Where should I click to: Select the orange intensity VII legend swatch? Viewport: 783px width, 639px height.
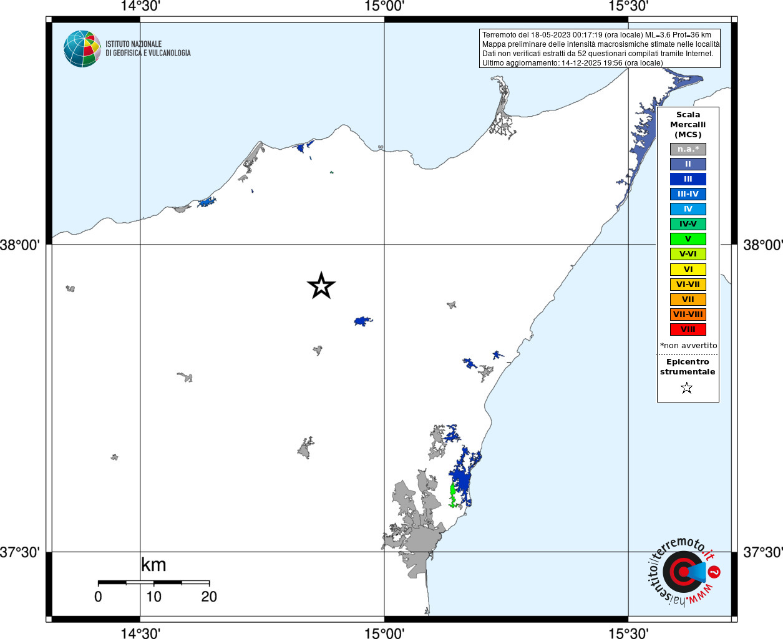click(688, 300)
